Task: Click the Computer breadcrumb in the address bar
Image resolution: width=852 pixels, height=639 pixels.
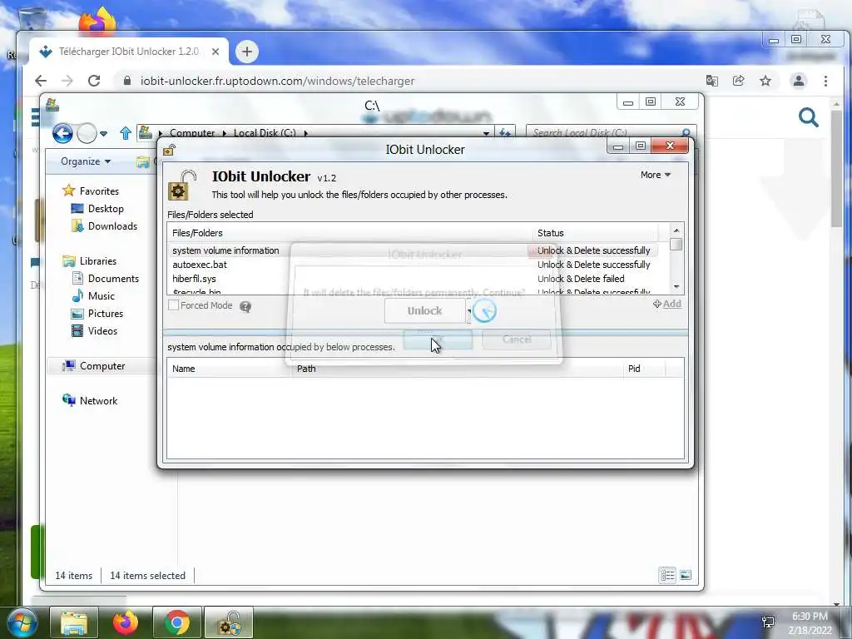Action: (192, 133)
